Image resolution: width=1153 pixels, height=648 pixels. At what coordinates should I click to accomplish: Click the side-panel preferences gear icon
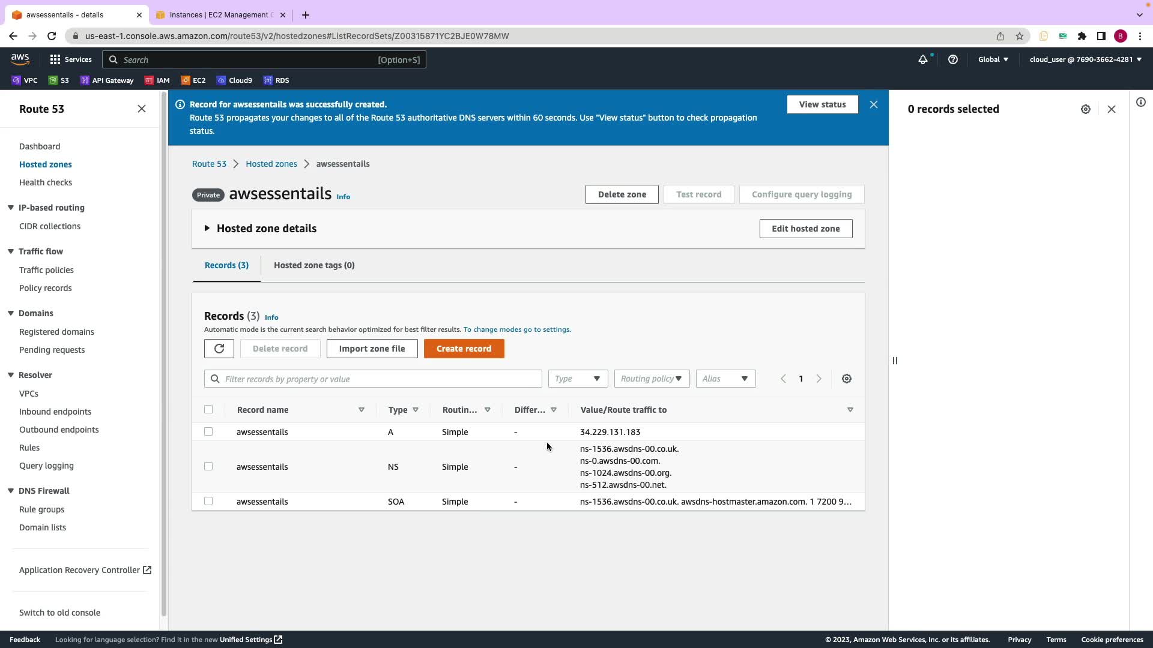pyautogui.click(x=1086, y=109)
